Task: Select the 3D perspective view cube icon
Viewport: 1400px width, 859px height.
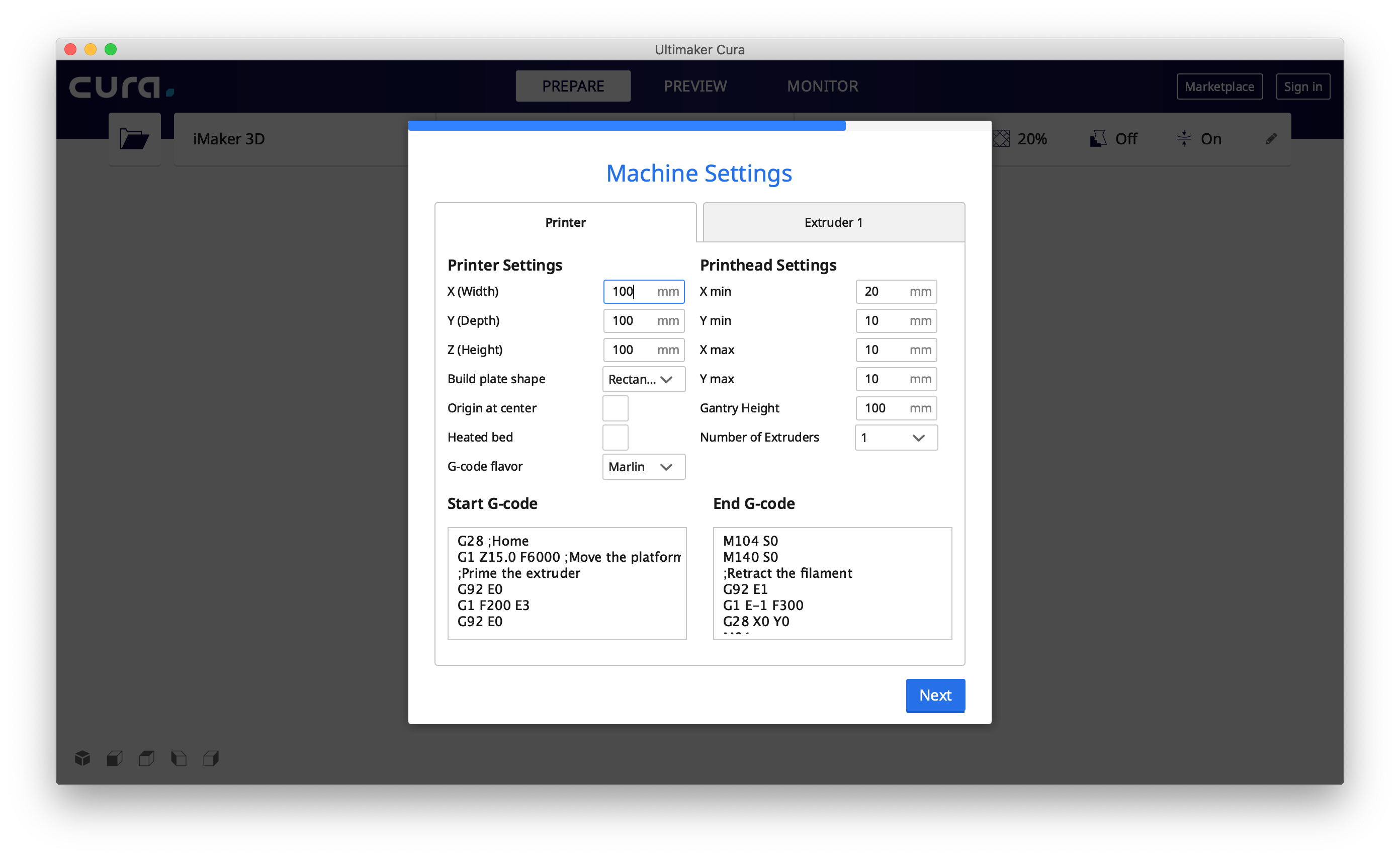Action: (x=82, y=758)
